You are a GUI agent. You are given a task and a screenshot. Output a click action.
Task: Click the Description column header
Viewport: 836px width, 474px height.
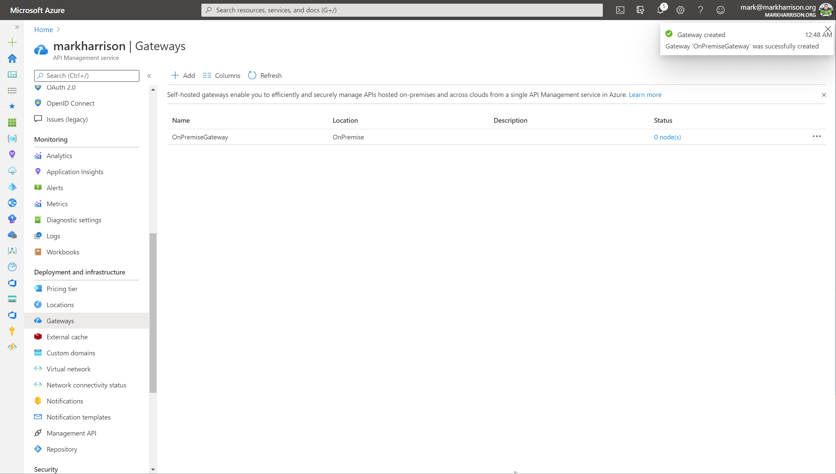click(x=510, y=120)
